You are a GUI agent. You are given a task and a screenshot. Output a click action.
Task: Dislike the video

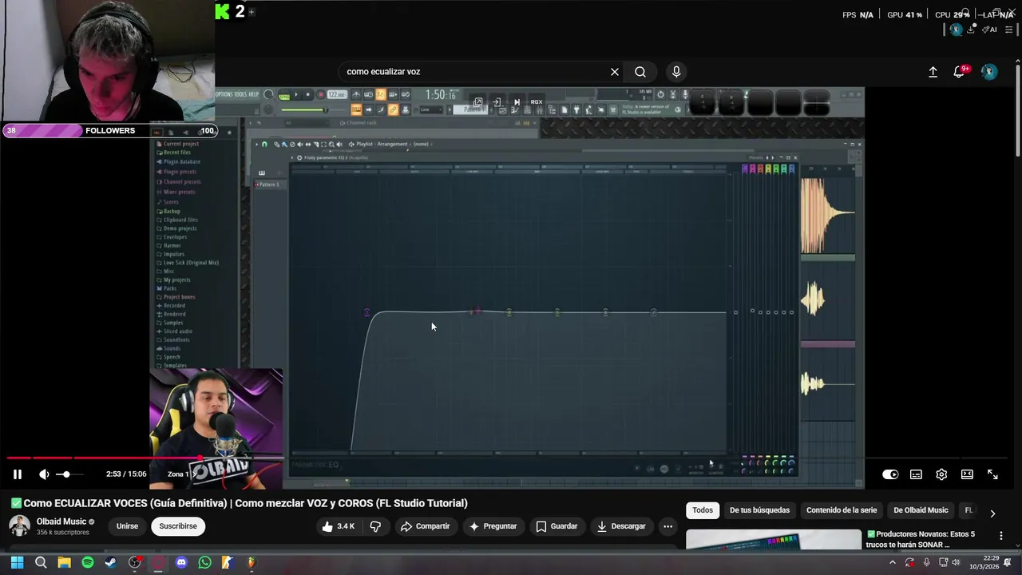tap(375, 526)
